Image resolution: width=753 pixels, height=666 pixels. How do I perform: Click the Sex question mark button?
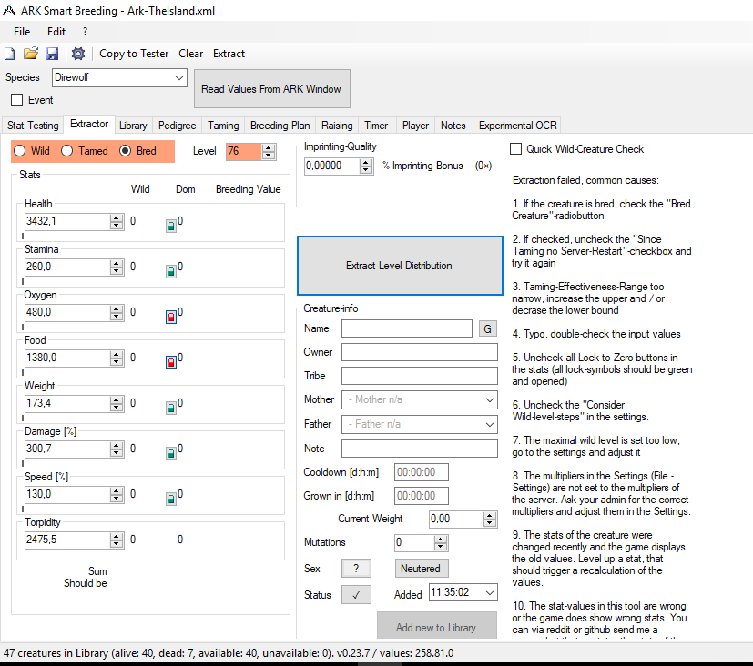click(x=356, y=568)
